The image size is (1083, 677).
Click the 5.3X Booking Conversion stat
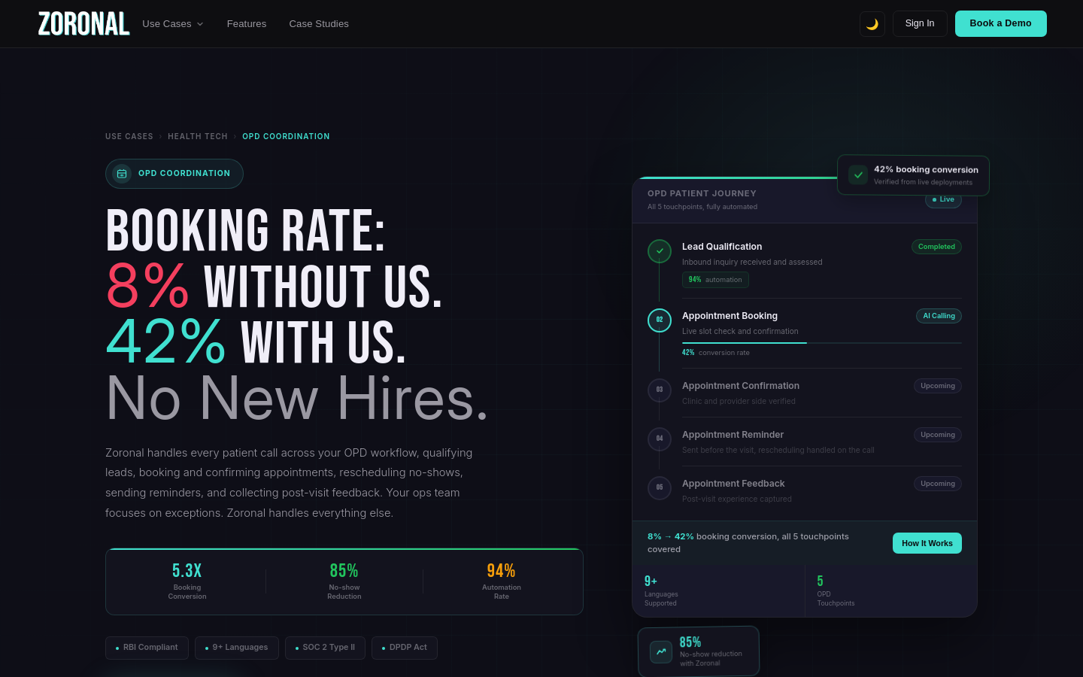187,581
